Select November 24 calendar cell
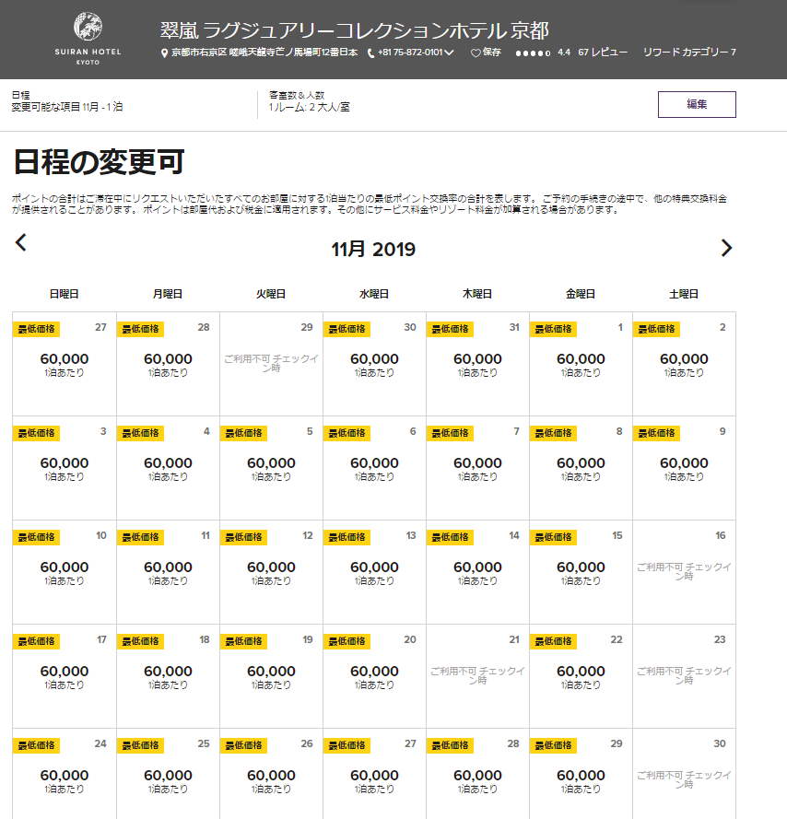This screenshot has height=819, width=787. click(65, 774)
